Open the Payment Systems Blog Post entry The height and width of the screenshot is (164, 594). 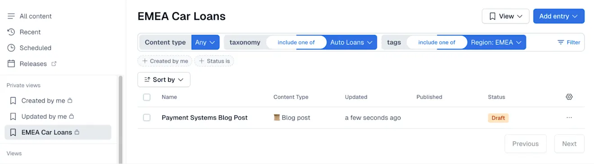[205, 118]
